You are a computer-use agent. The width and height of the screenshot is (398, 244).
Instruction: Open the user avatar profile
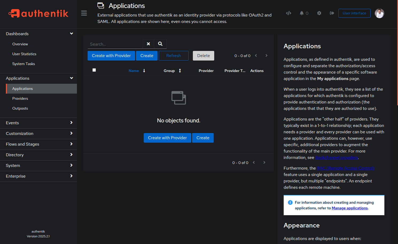click(x=379, y=13)
